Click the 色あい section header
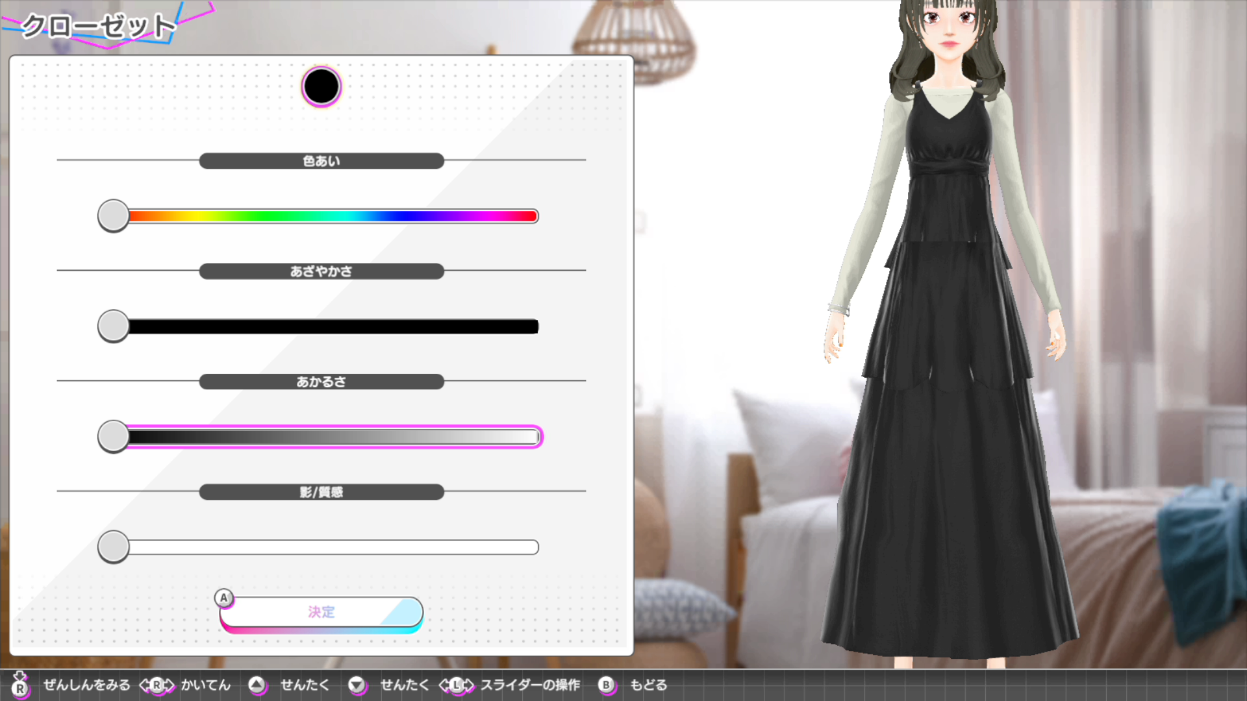Image resolution: width=1247 pixels, height=701 pixels. pyautogui.click(x=321, y=161)
